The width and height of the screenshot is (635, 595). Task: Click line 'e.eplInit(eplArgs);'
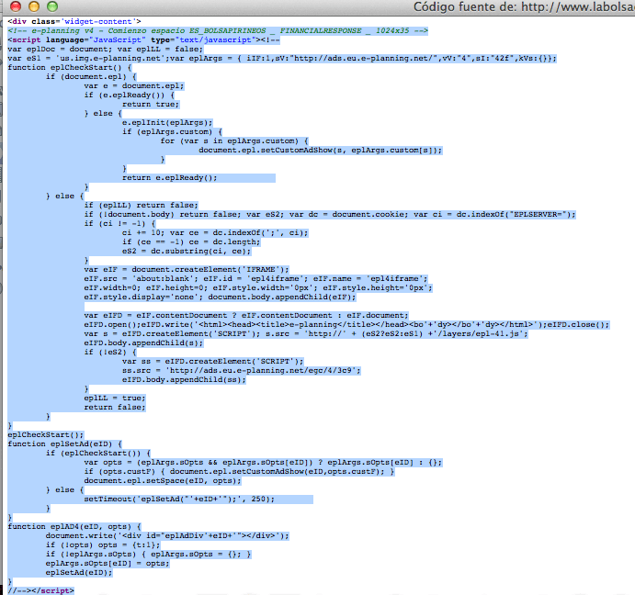167,123
